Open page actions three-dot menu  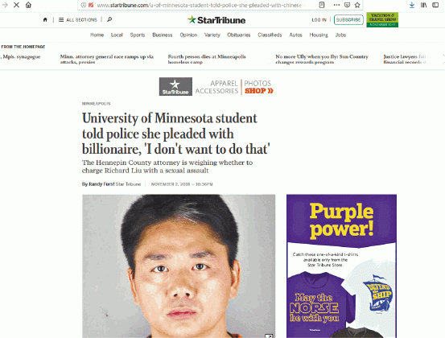[336, 5]
